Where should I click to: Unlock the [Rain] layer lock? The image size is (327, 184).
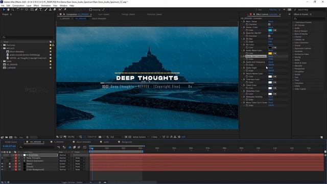(x=10, y=164)
